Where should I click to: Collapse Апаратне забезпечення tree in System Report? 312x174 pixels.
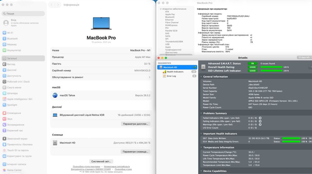coord(161,9)
